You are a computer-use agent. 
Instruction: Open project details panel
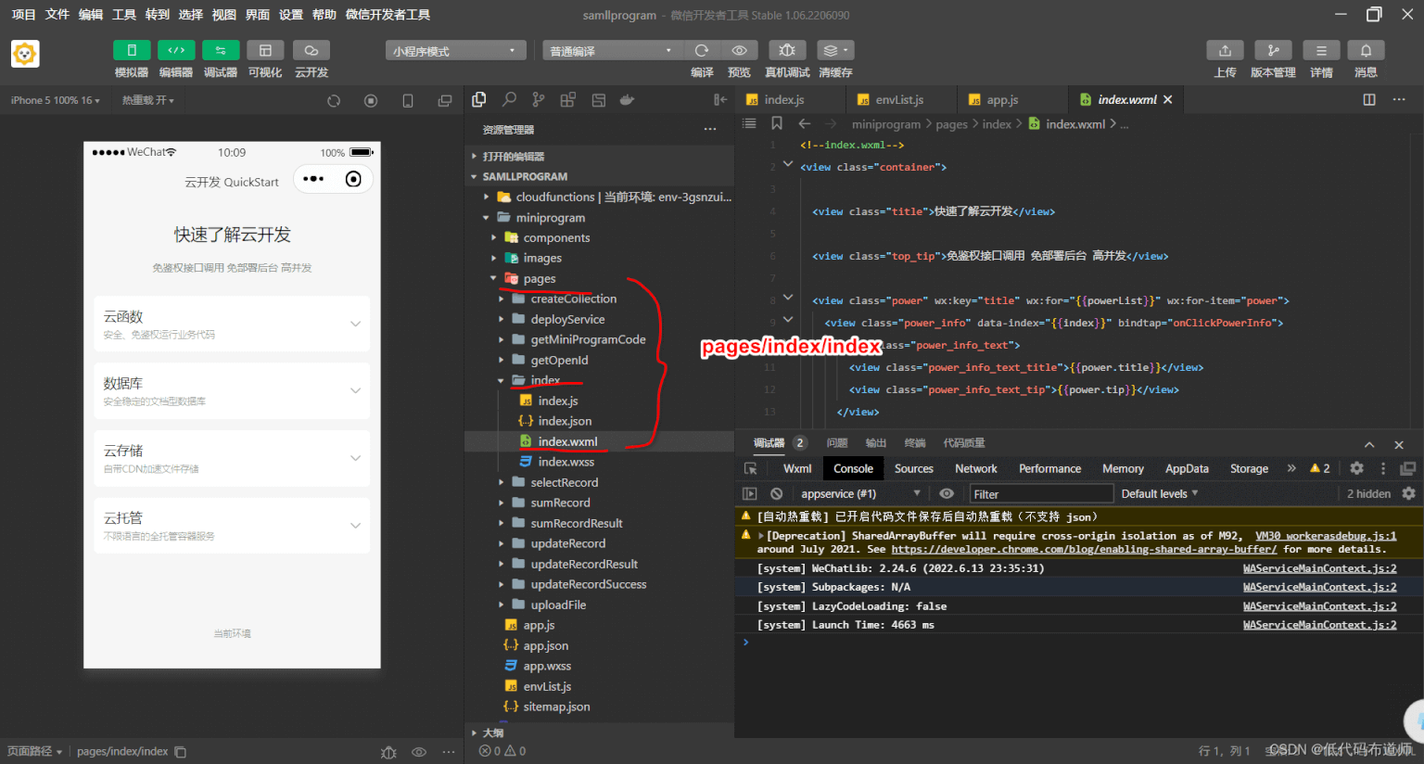click(x=1321, y=50)
